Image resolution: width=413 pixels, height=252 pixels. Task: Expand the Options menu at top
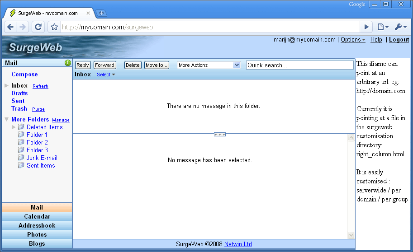click(353, 40)
